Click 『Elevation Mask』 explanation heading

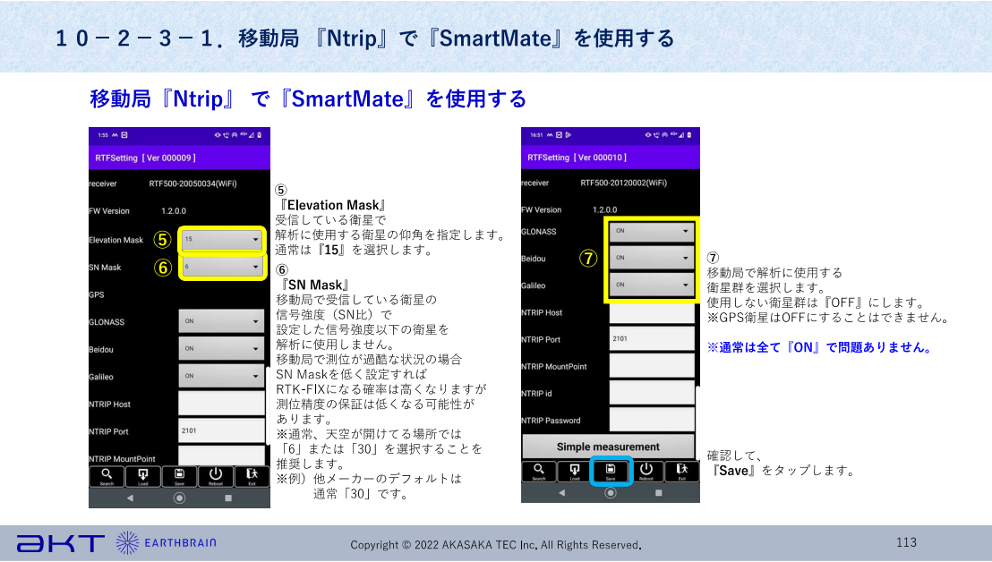coord(331,205)
